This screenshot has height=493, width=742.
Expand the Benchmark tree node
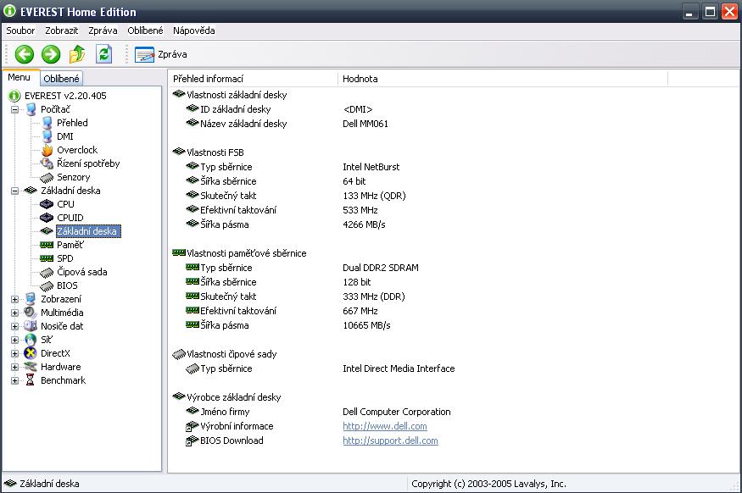pyautogui.click(x=14, y=380)
